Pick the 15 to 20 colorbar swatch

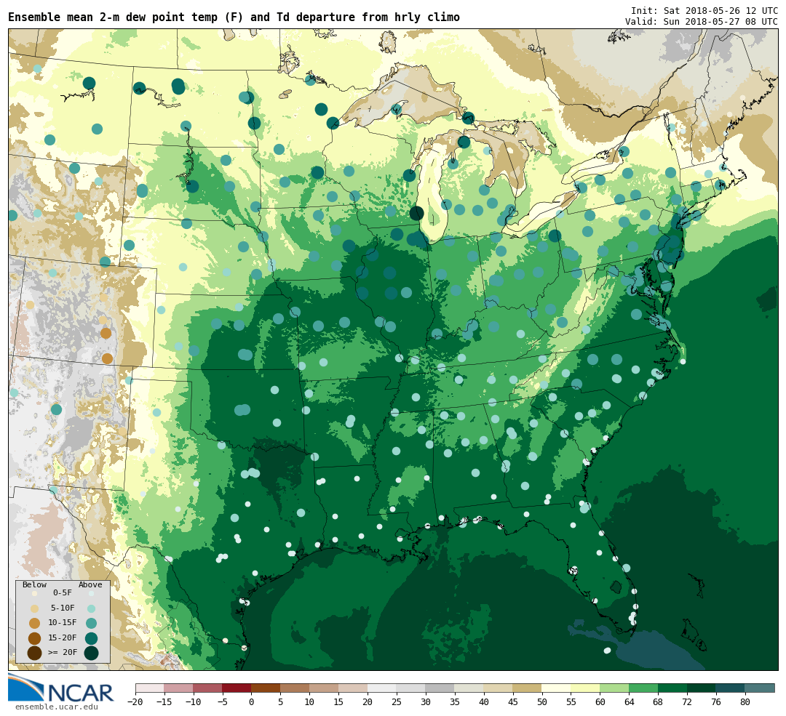point(353,688)
